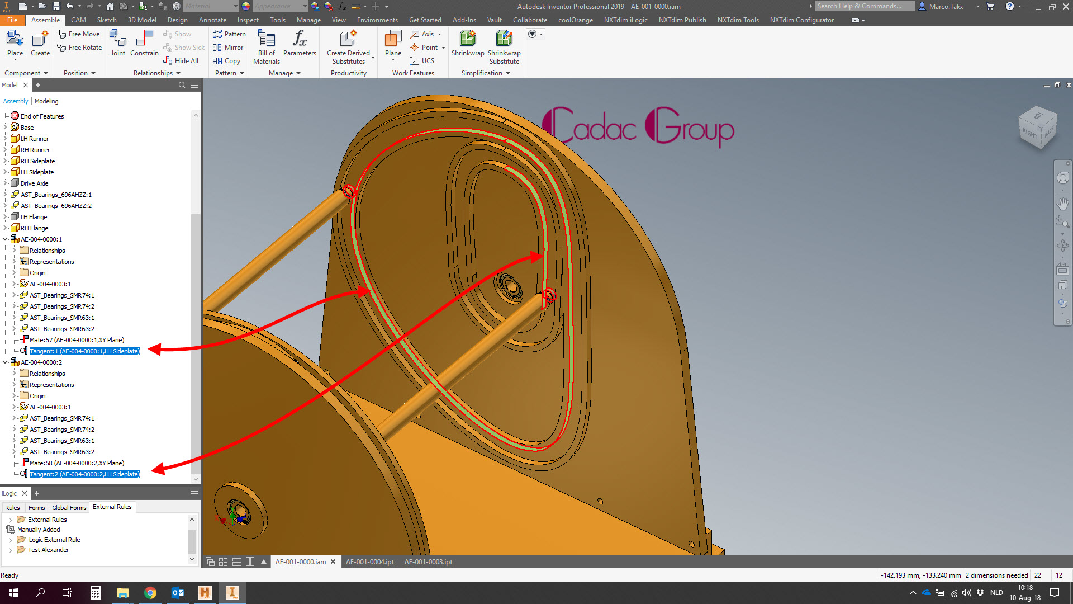Toggle Joint placement mode
The width and height of the screenshot is (1073, 604).
[118, 44]
